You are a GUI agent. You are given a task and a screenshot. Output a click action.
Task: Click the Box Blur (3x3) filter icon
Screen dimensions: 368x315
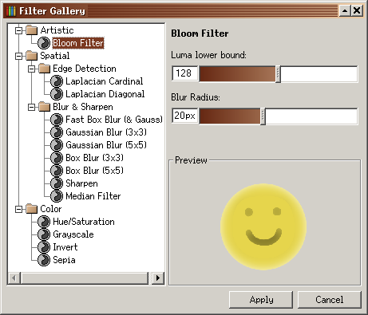point(57,158)
